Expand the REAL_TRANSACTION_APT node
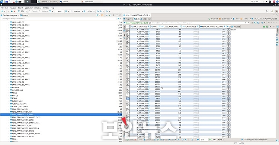 pos(9,112)
